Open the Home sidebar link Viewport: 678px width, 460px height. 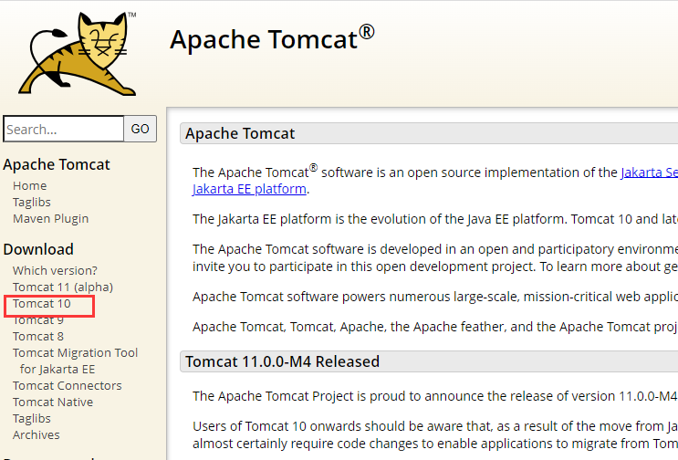point(30,185)
